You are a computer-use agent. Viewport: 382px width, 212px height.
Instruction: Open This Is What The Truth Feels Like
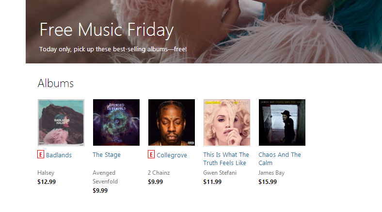point(226,159)
